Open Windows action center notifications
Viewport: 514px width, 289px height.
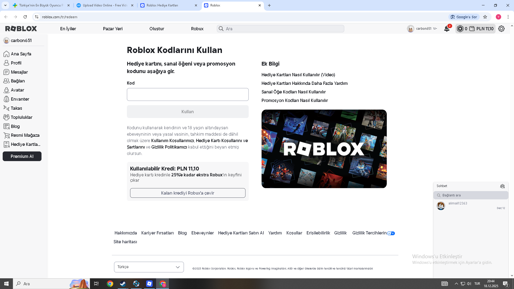point(506,284)
